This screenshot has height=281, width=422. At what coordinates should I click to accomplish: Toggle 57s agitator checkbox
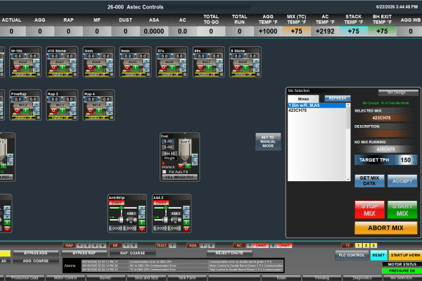(x=184, y=74)
